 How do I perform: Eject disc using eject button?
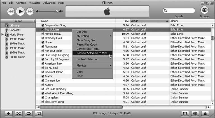point(205,114)
